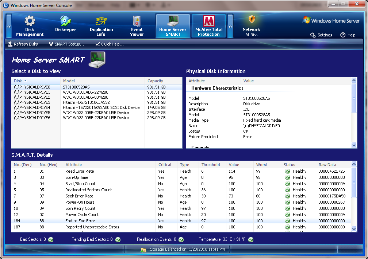Select disk PHYSICALDRIVE3

(97, 103)
